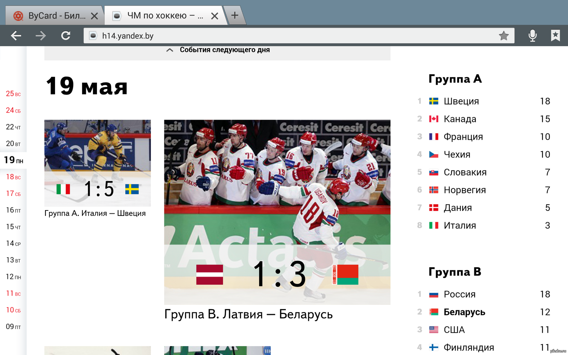This screenshot has height=355, width=568.
Task: Expand События следующего дня section
Action: [x=217, y=50]
